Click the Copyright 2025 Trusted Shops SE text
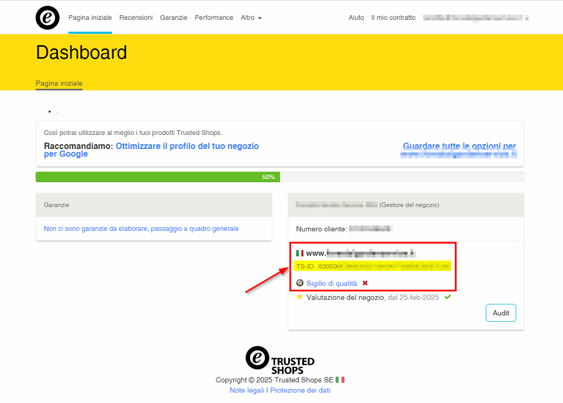Screen dimensions: 563x403 pos(275,380)
